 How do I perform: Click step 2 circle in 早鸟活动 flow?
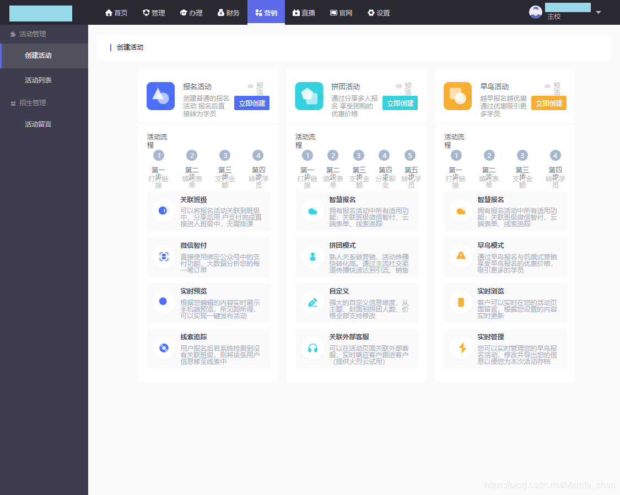(x=489, y=155)
